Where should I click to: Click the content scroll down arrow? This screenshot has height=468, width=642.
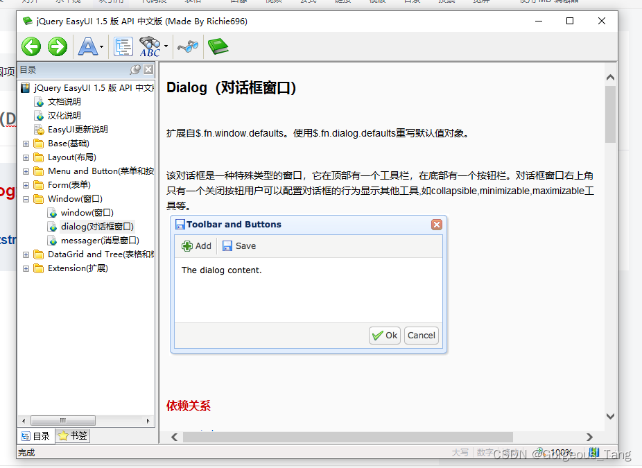click(610, 417)
